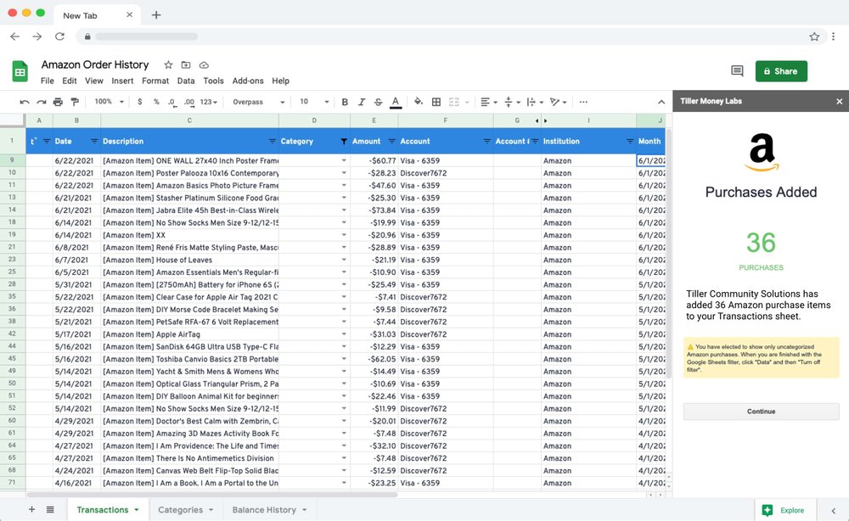Reload the browser page
Screen dimensions: 849x521
(x=59, y=36)
